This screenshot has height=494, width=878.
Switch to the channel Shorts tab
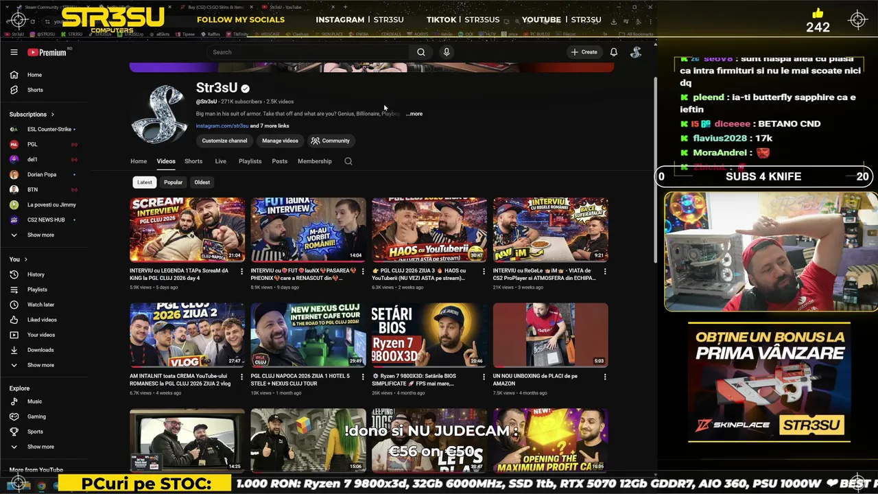(x=193, y=161)
